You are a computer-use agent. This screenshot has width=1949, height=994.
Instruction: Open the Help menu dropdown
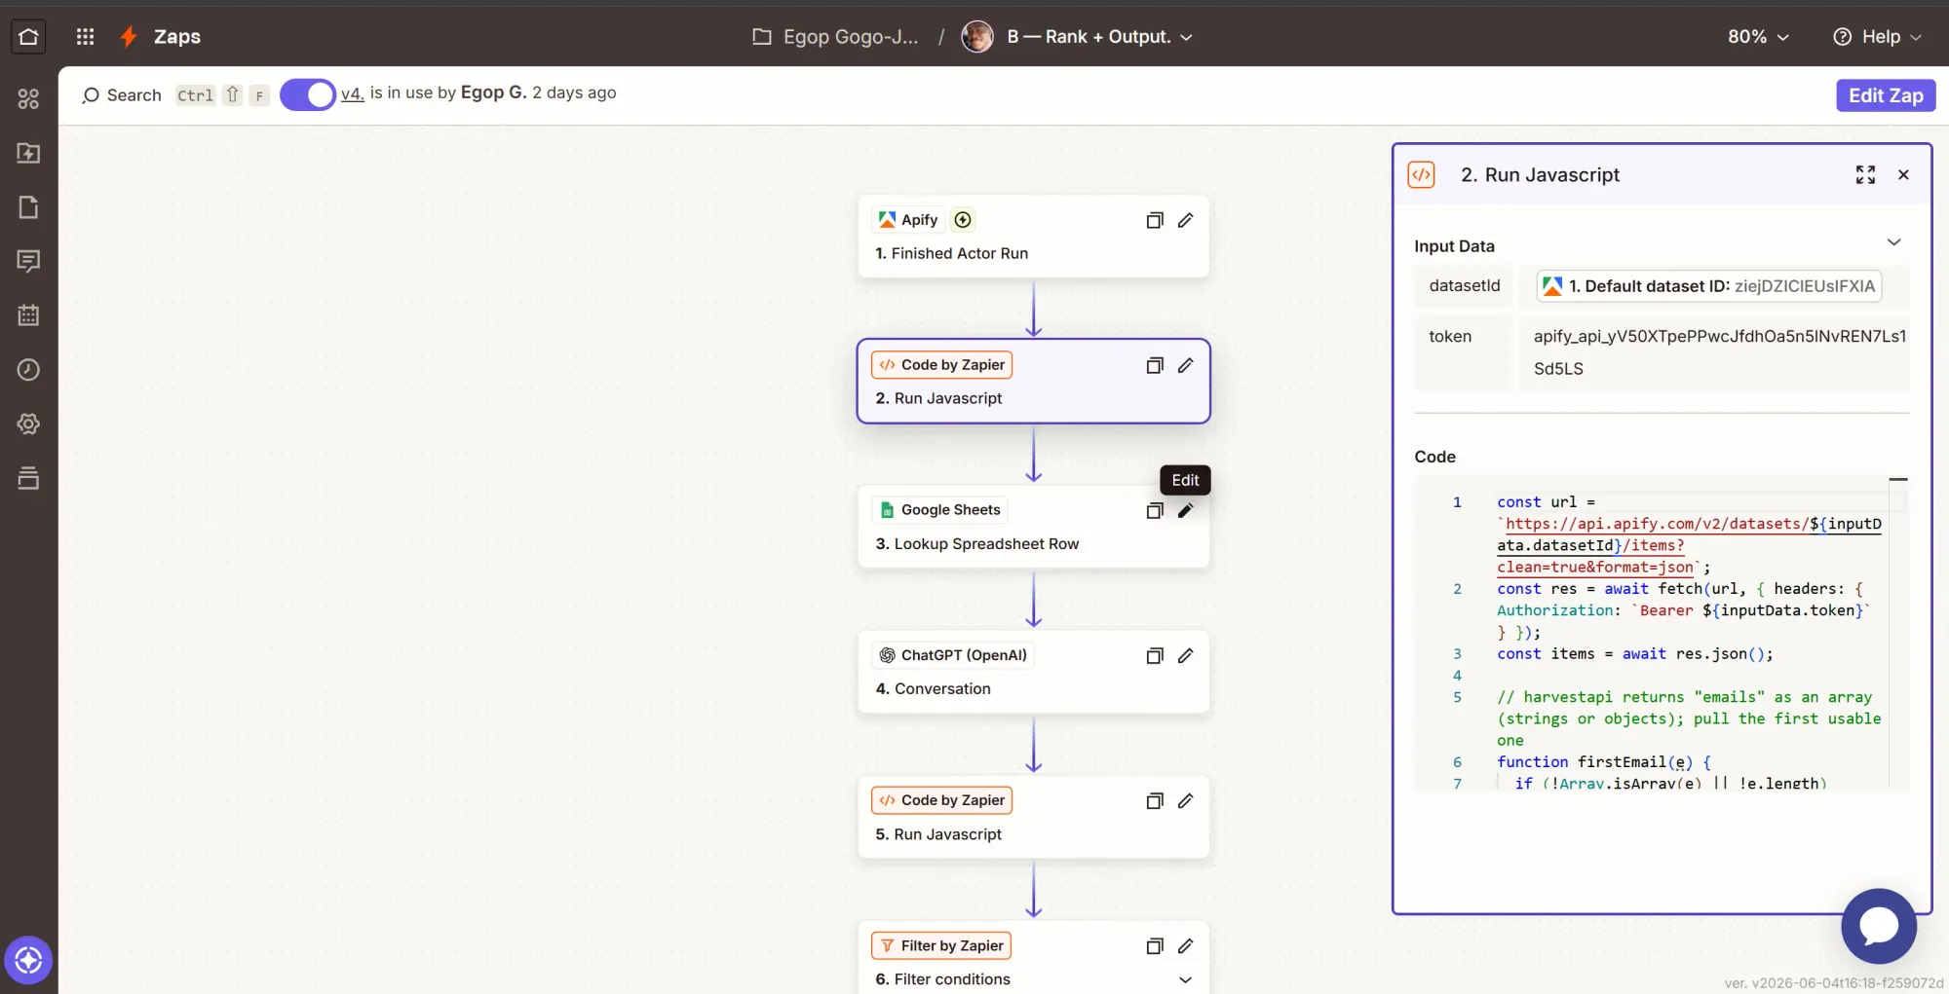[1877, 37]
